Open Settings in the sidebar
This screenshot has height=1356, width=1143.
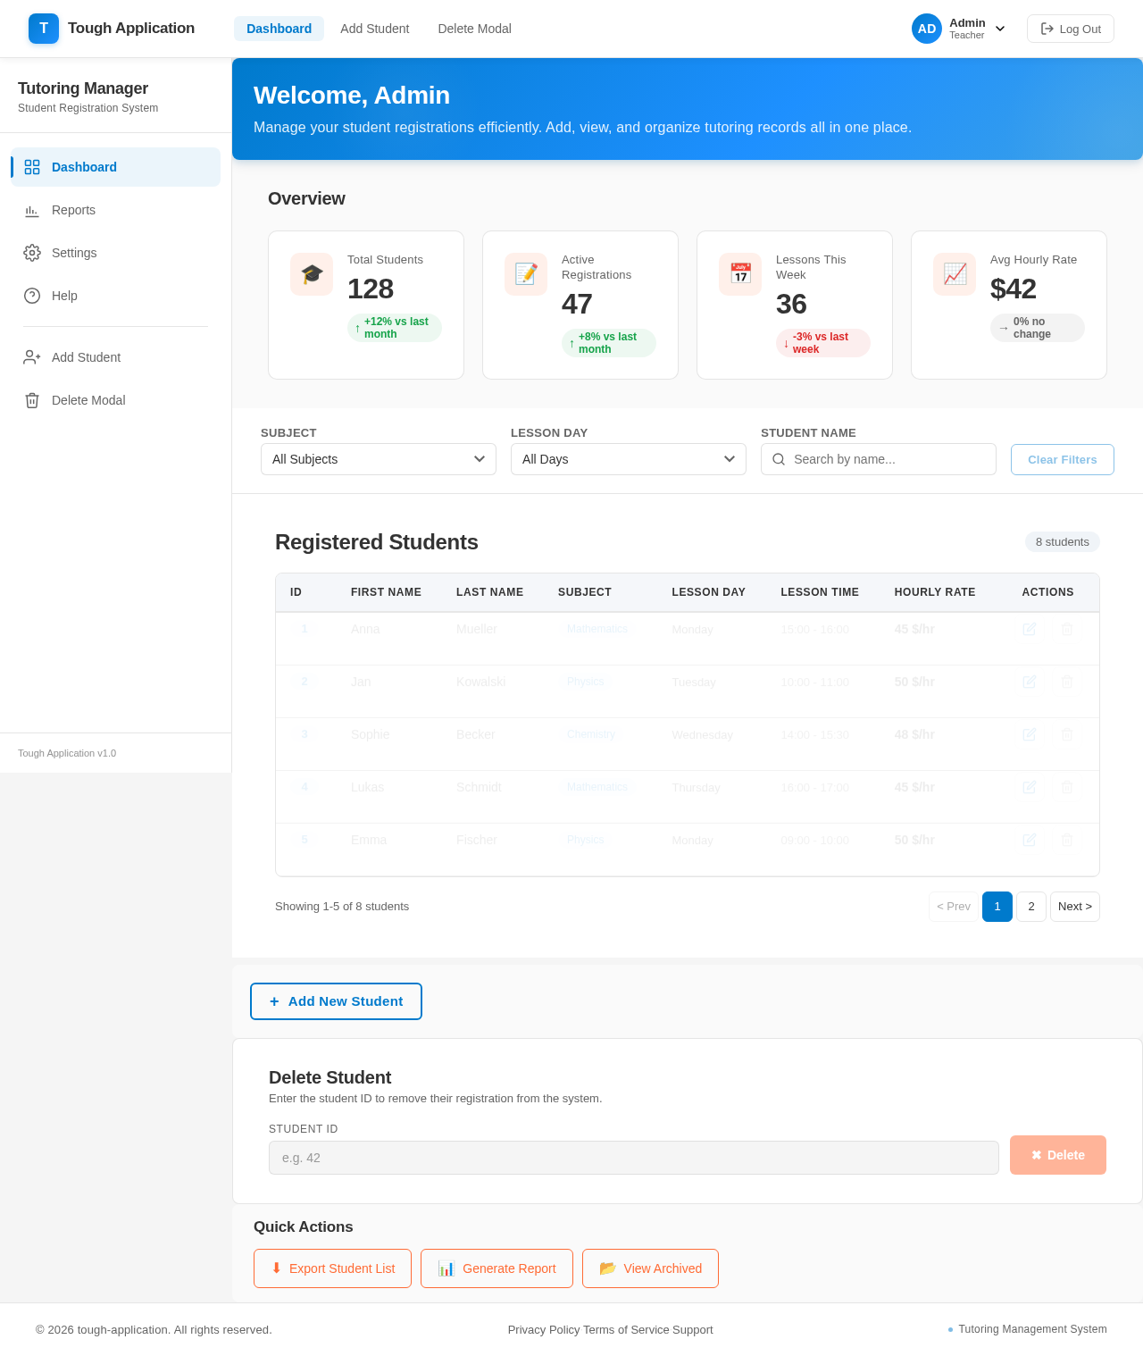pos(116,253)
